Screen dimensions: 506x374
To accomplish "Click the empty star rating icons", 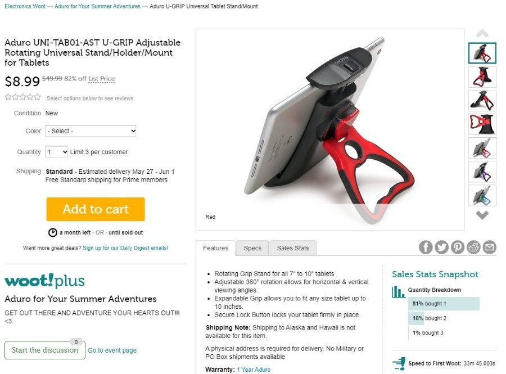I will [x=22, y=97].
